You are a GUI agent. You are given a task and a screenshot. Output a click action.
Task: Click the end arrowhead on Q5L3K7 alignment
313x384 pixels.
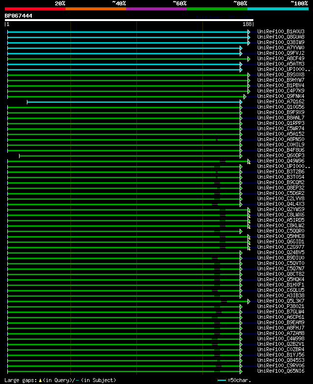[249, 302]
